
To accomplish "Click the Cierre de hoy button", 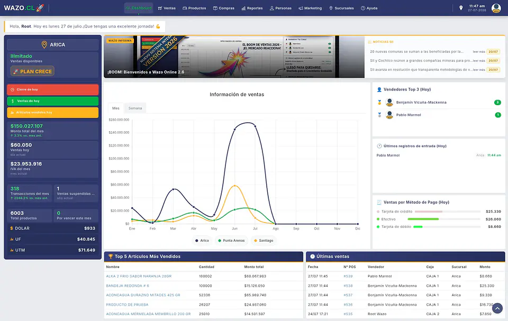I will pos(53,89).
